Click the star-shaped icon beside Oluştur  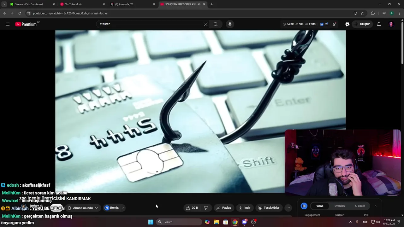pos(348,24)
